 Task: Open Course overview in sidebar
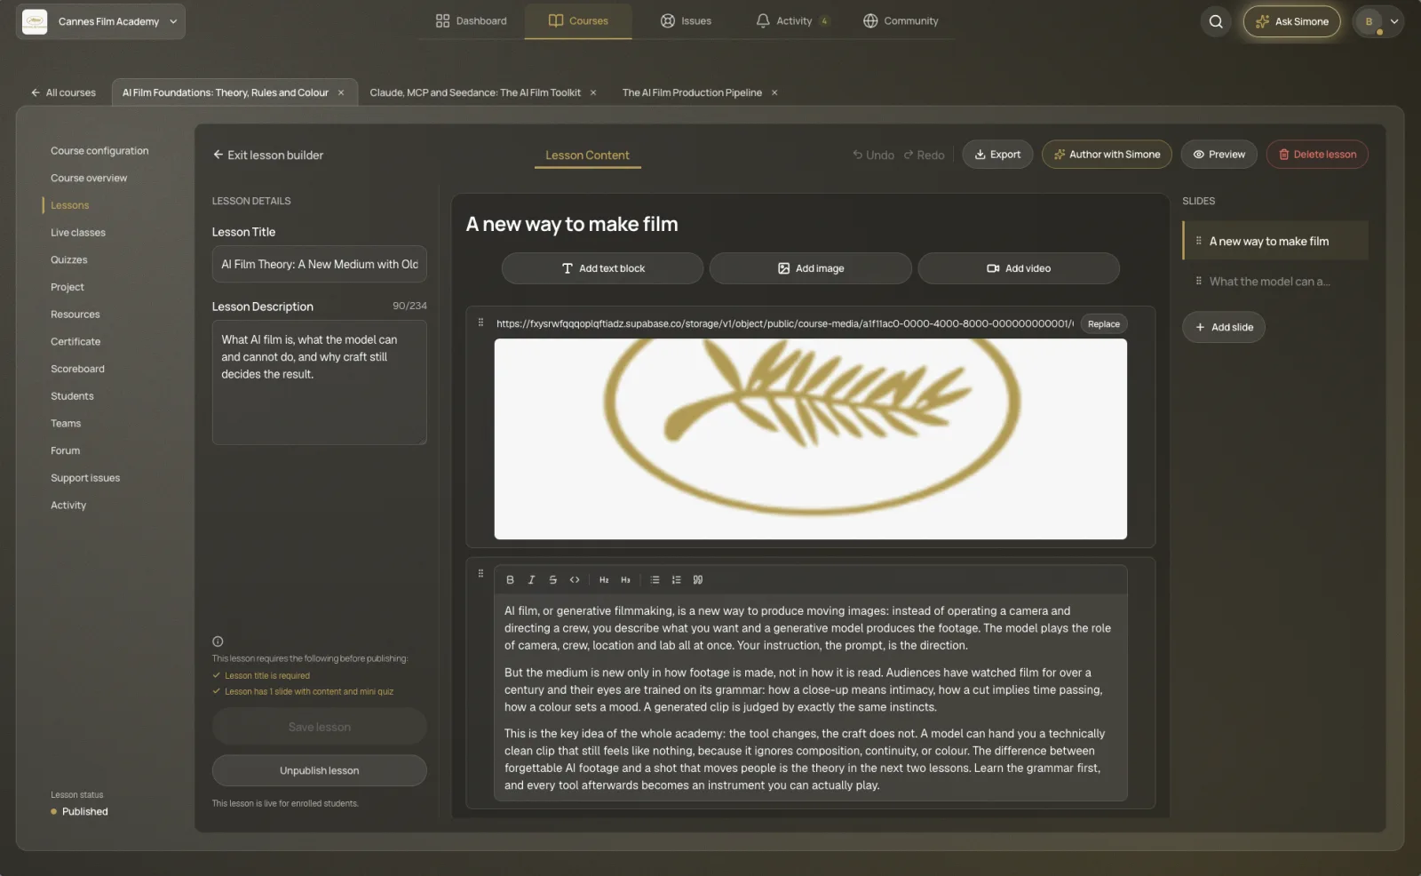[x=89, y=179]
